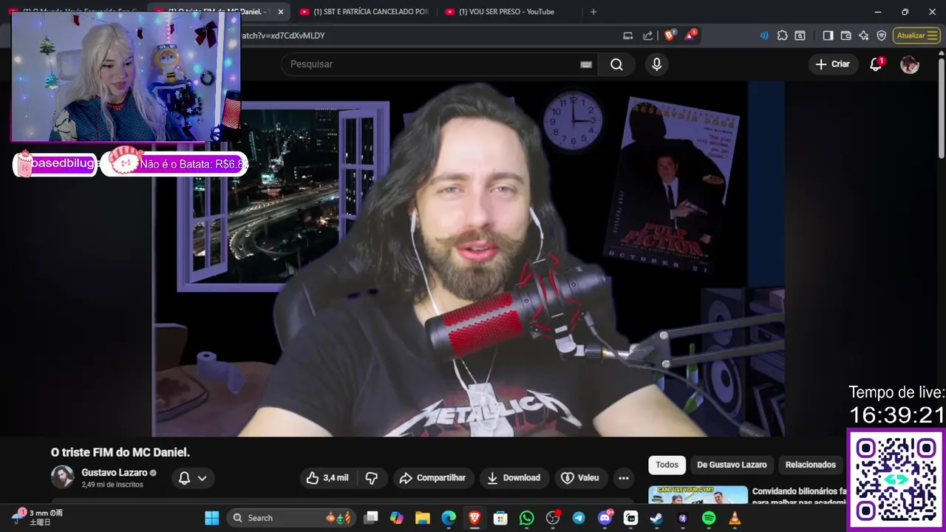Open Task View in taskbar

[371, 518]
